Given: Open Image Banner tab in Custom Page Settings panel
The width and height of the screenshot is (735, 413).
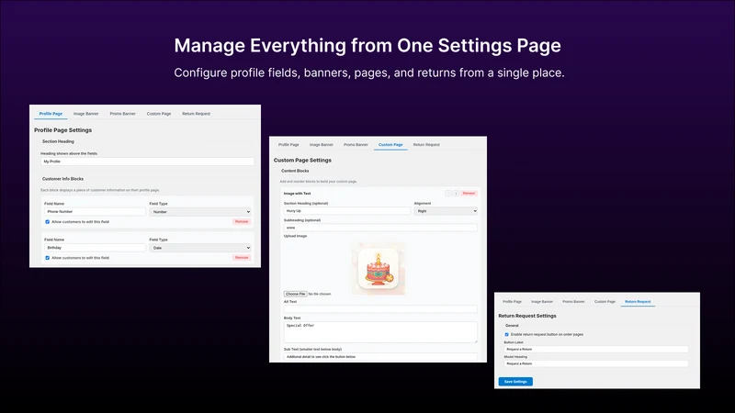Looking at the screenshot, I should (x=321, y=145).
